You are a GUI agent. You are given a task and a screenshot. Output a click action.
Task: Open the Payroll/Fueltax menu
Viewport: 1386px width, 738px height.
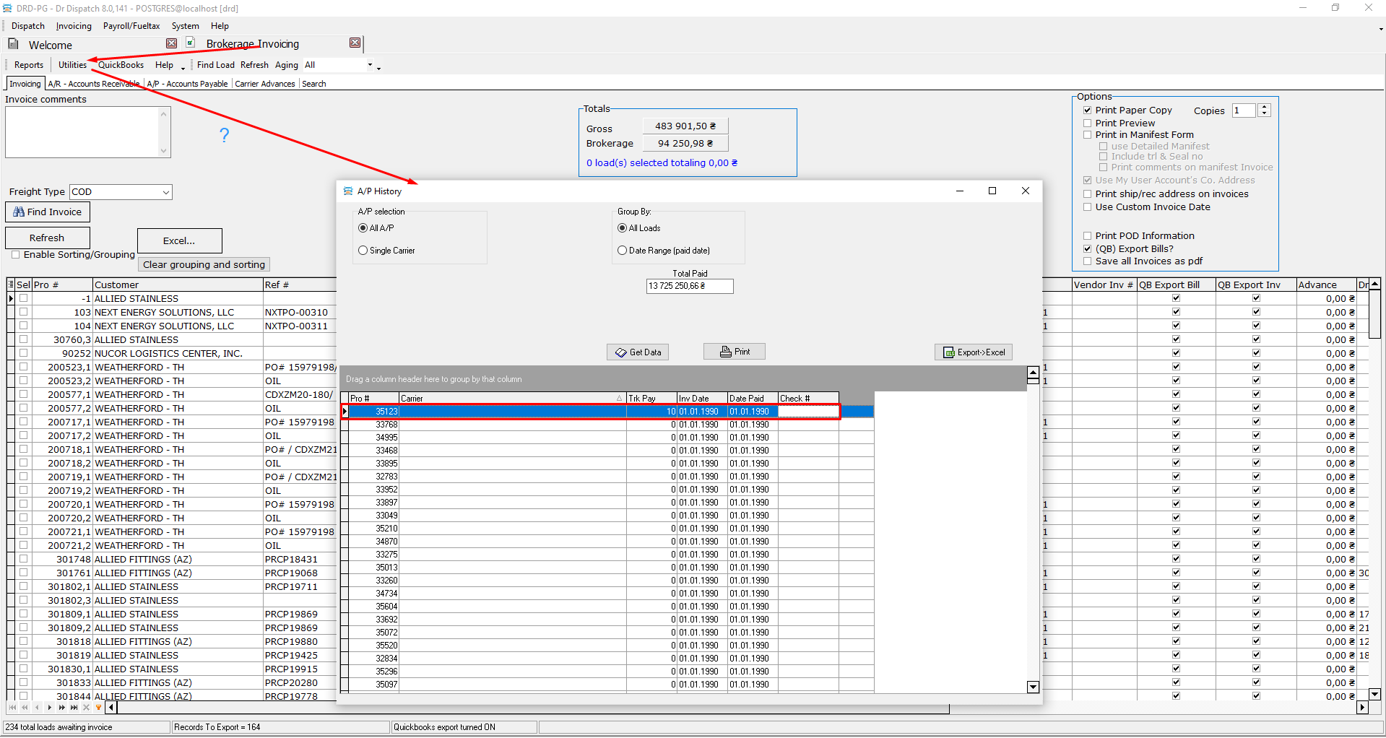pos(131,26)
